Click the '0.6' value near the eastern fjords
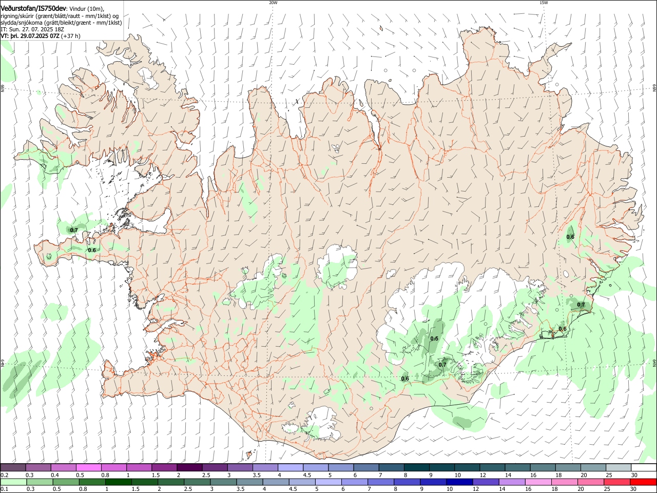657x493 pixels. pos(570,237)
